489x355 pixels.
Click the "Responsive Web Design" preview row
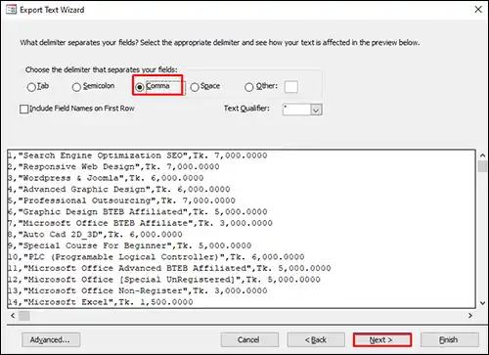(x=242, y=167)
